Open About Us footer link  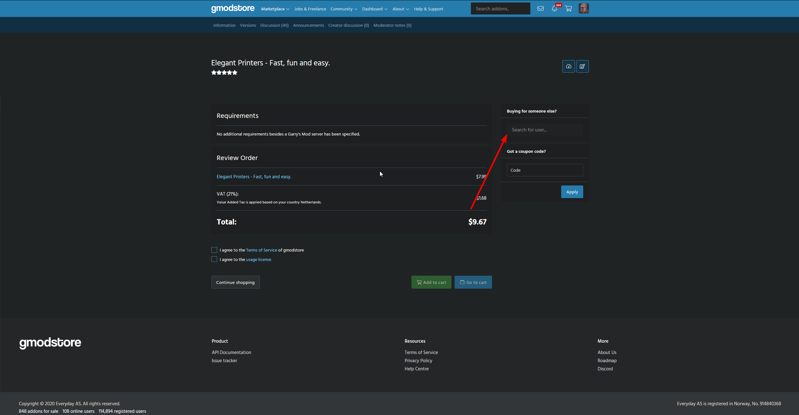(607, 352)
